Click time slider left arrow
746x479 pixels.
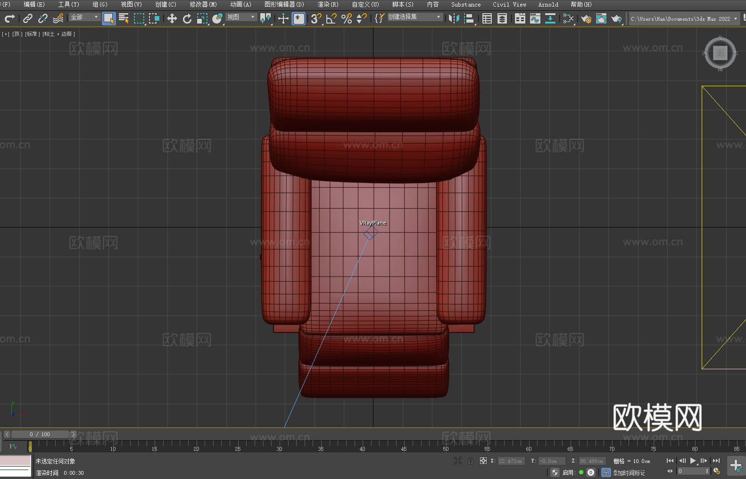7,434
